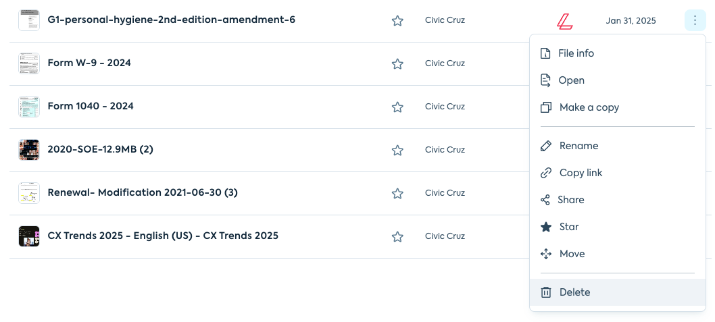Choose Rename in the file menu
Image resolution: width=715 pixels, height=322 pixels.
(578, 146)
